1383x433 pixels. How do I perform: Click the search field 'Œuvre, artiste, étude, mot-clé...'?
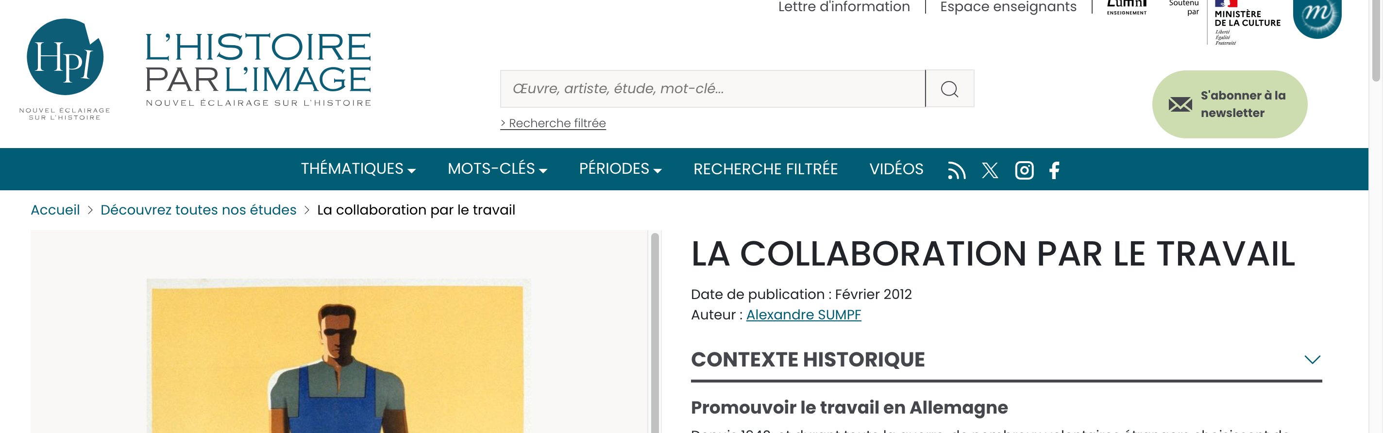712,88
